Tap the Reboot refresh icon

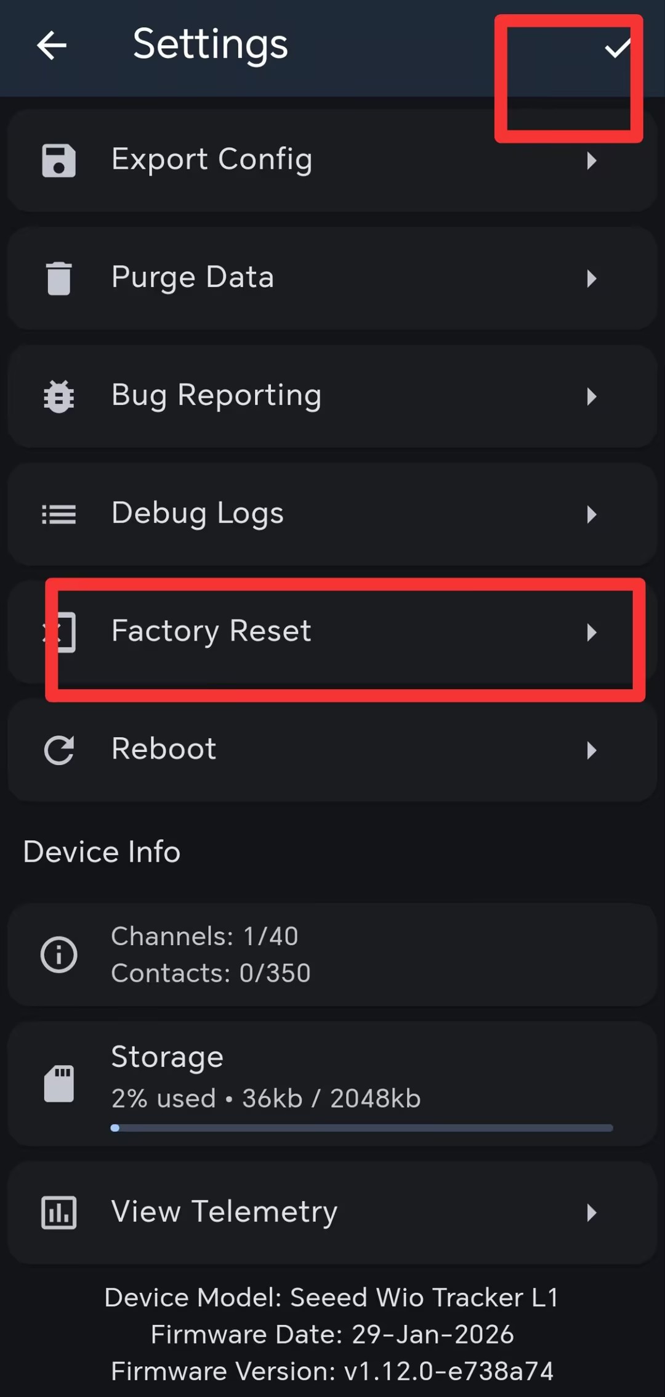[59, 750]
